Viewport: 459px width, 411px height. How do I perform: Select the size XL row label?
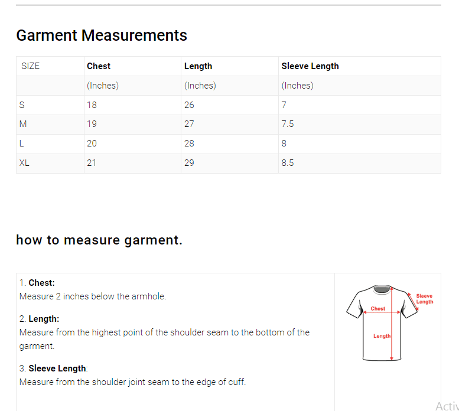(x=24, y=163)
